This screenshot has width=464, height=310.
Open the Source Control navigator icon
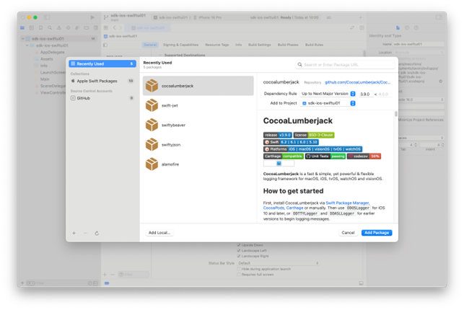32,28
